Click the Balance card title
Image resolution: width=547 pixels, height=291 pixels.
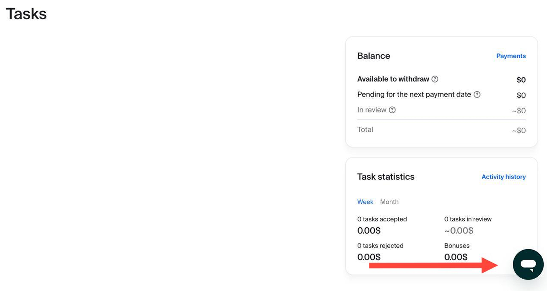point(374,56)
